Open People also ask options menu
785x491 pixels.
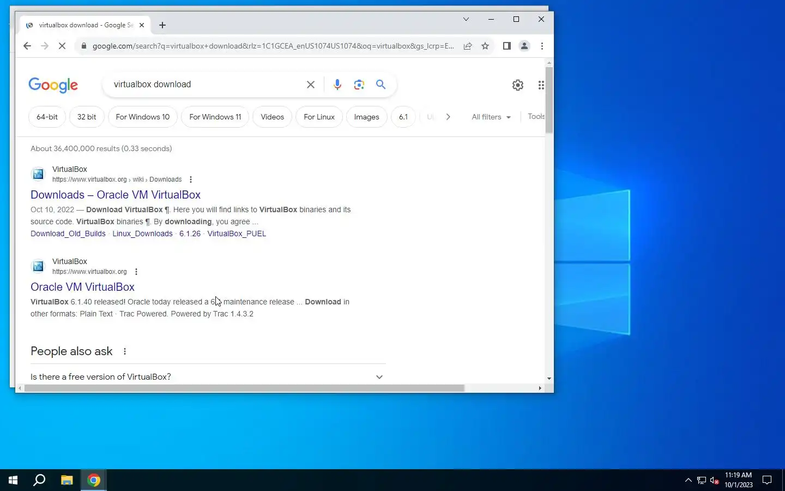[125, 351]
